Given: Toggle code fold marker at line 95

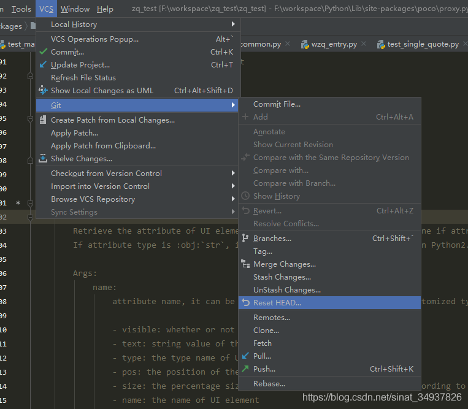Looking at the screenshot, I should tap(30, 119).
